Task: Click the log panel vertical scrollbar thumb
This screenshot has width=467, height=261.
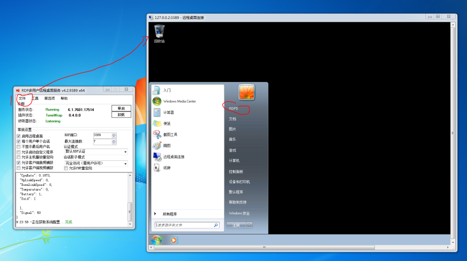Action: (x=130, y=211)
